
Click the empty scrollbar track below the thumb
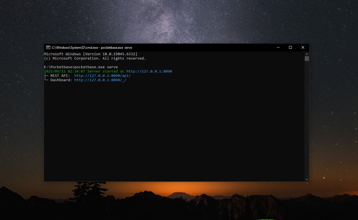click(x=307, y=119)
